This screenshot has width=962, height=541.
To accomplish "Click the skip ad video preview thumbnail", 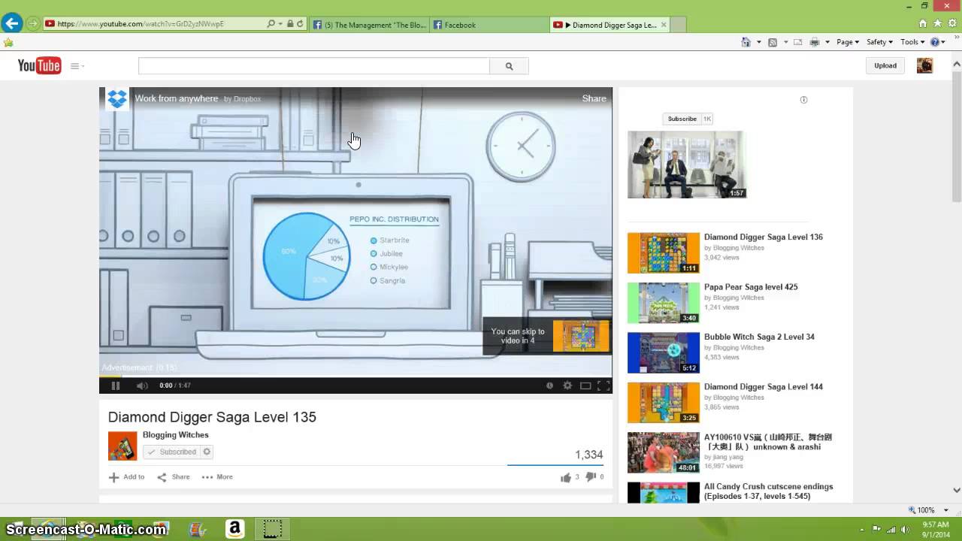I will click(x=581, y=336).
